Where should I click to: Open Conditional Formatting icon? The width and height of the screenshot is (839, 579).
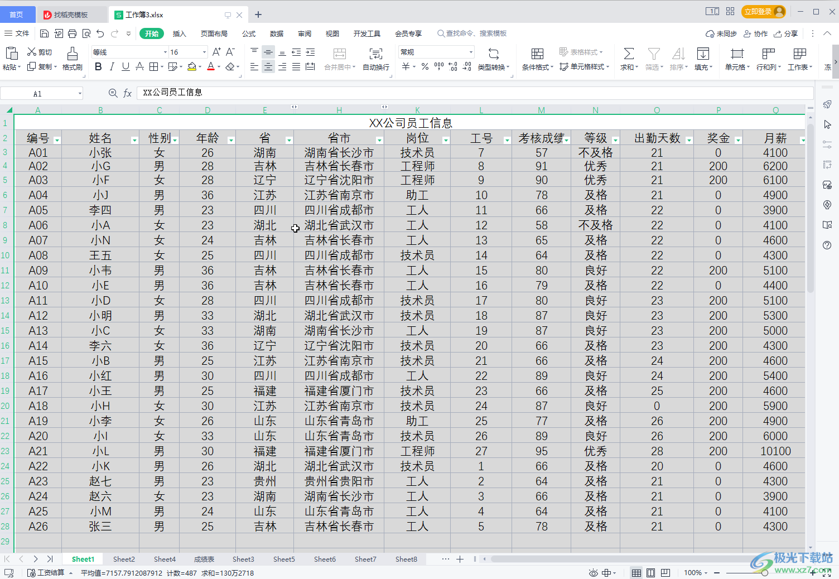[x=537, y=54]
